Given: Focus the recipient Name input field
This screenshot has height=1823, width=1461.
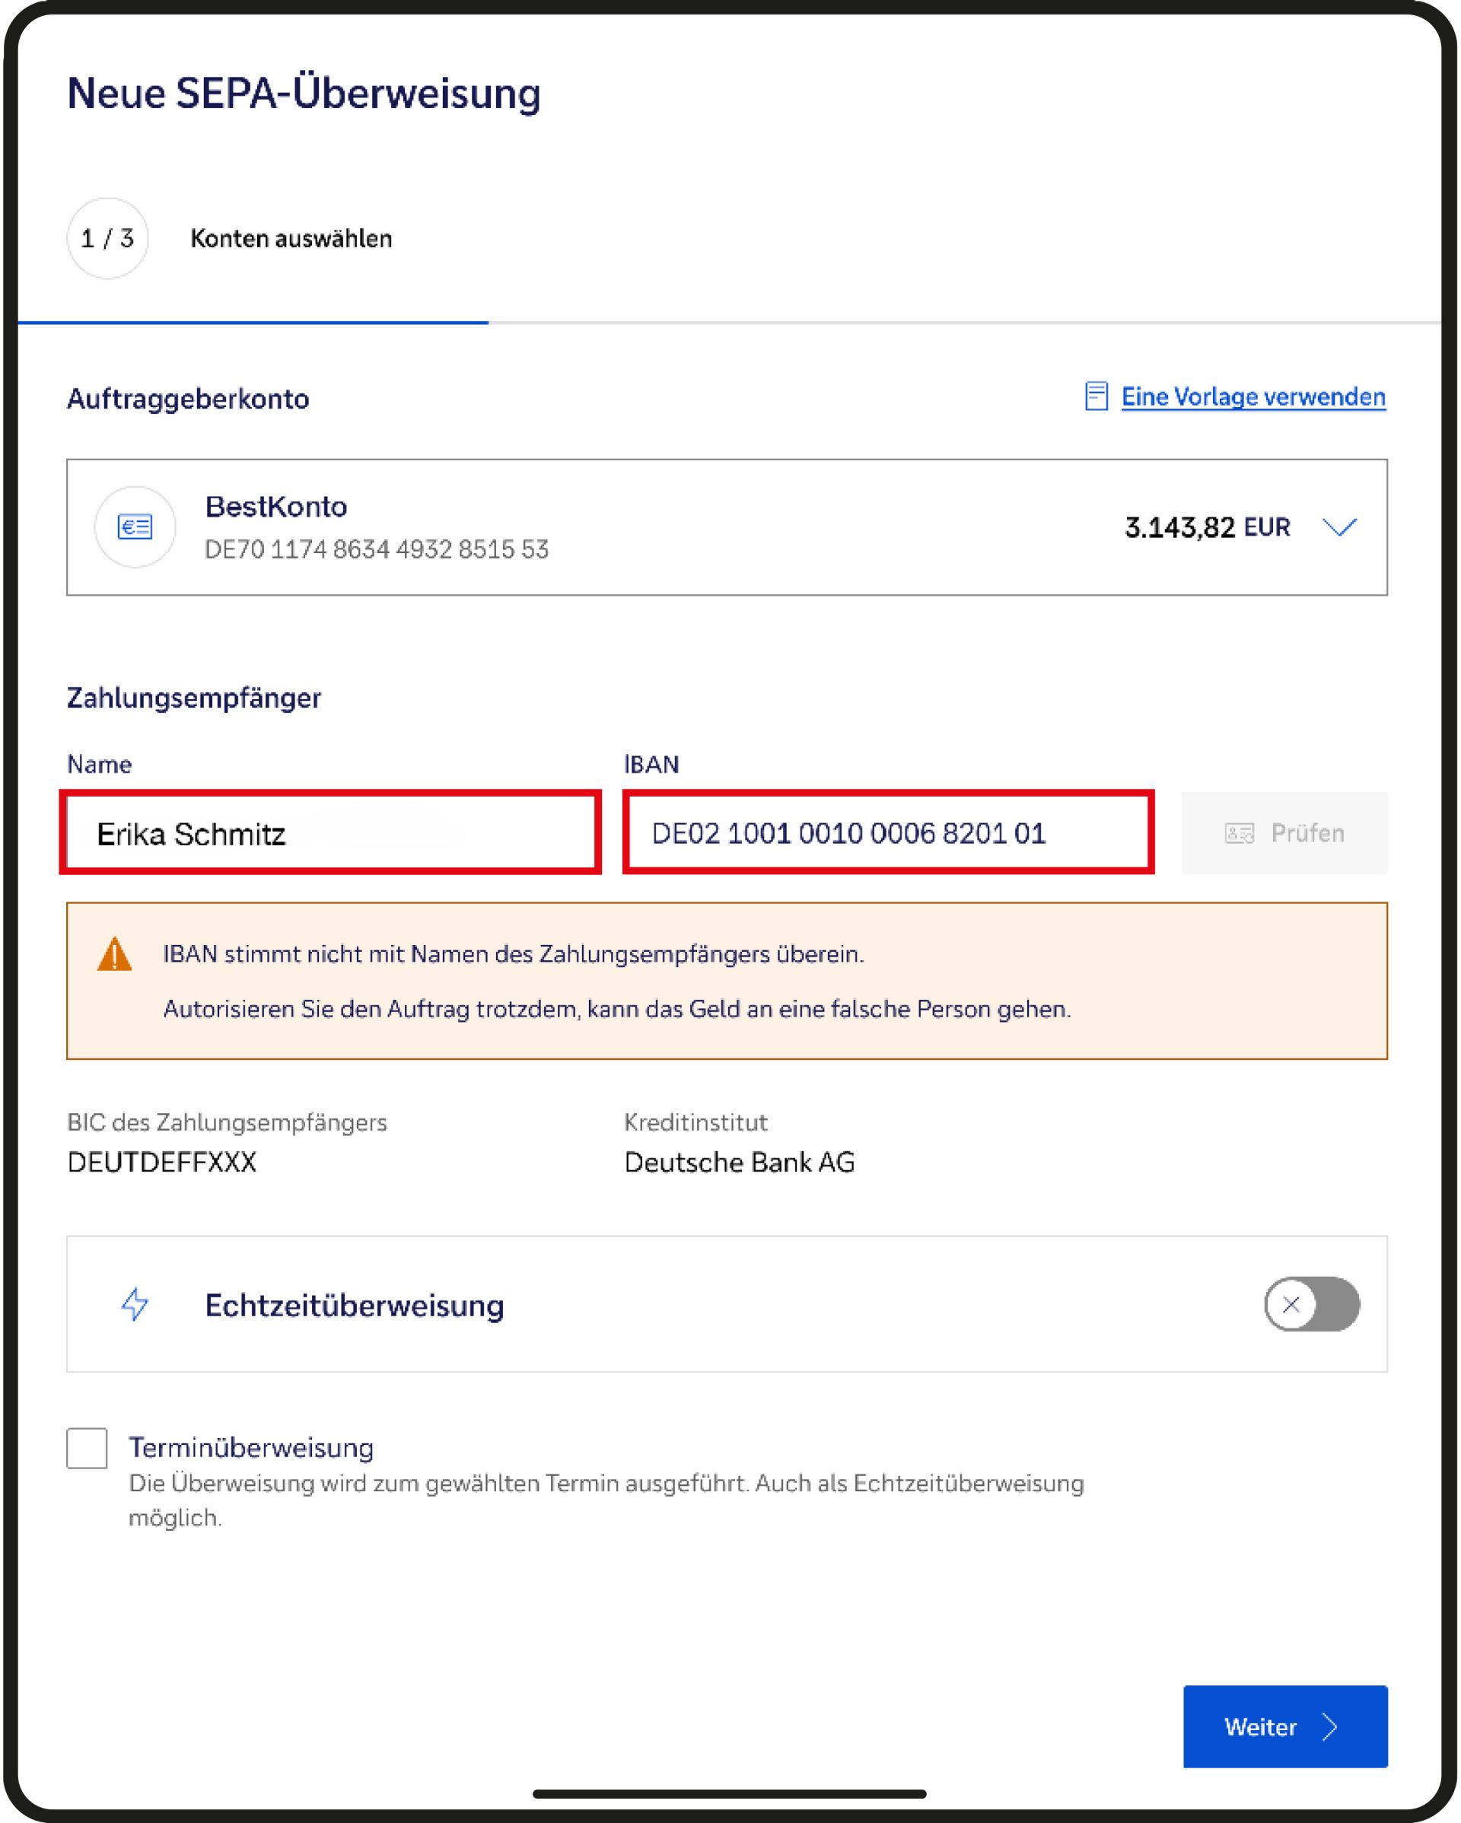Looking at the screenshot, I should click(x=329, y=834).
